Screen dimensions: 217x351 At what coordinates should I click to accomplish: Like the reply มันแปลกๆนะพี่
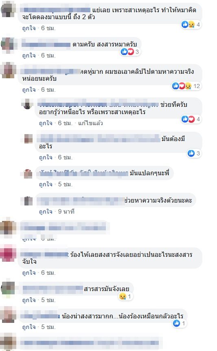point(46,184)
